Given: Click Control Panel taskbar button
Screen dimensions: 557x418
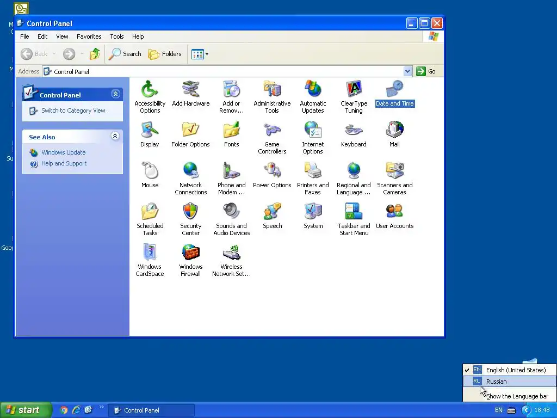Looking at the screenshot, I should (151, 410).
